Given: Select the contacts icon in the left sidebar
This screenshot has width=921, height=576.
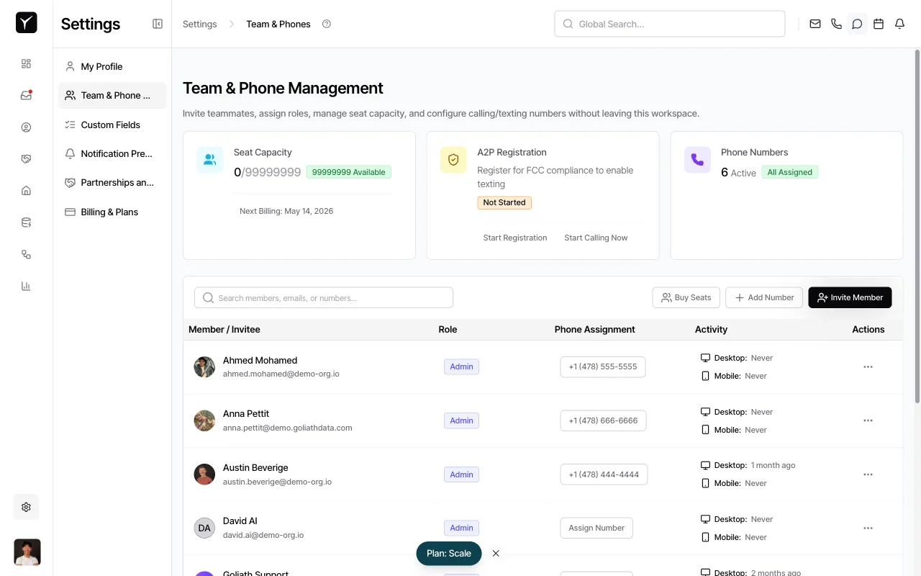Looking at the screenshot, I should [x=26, y=127].
